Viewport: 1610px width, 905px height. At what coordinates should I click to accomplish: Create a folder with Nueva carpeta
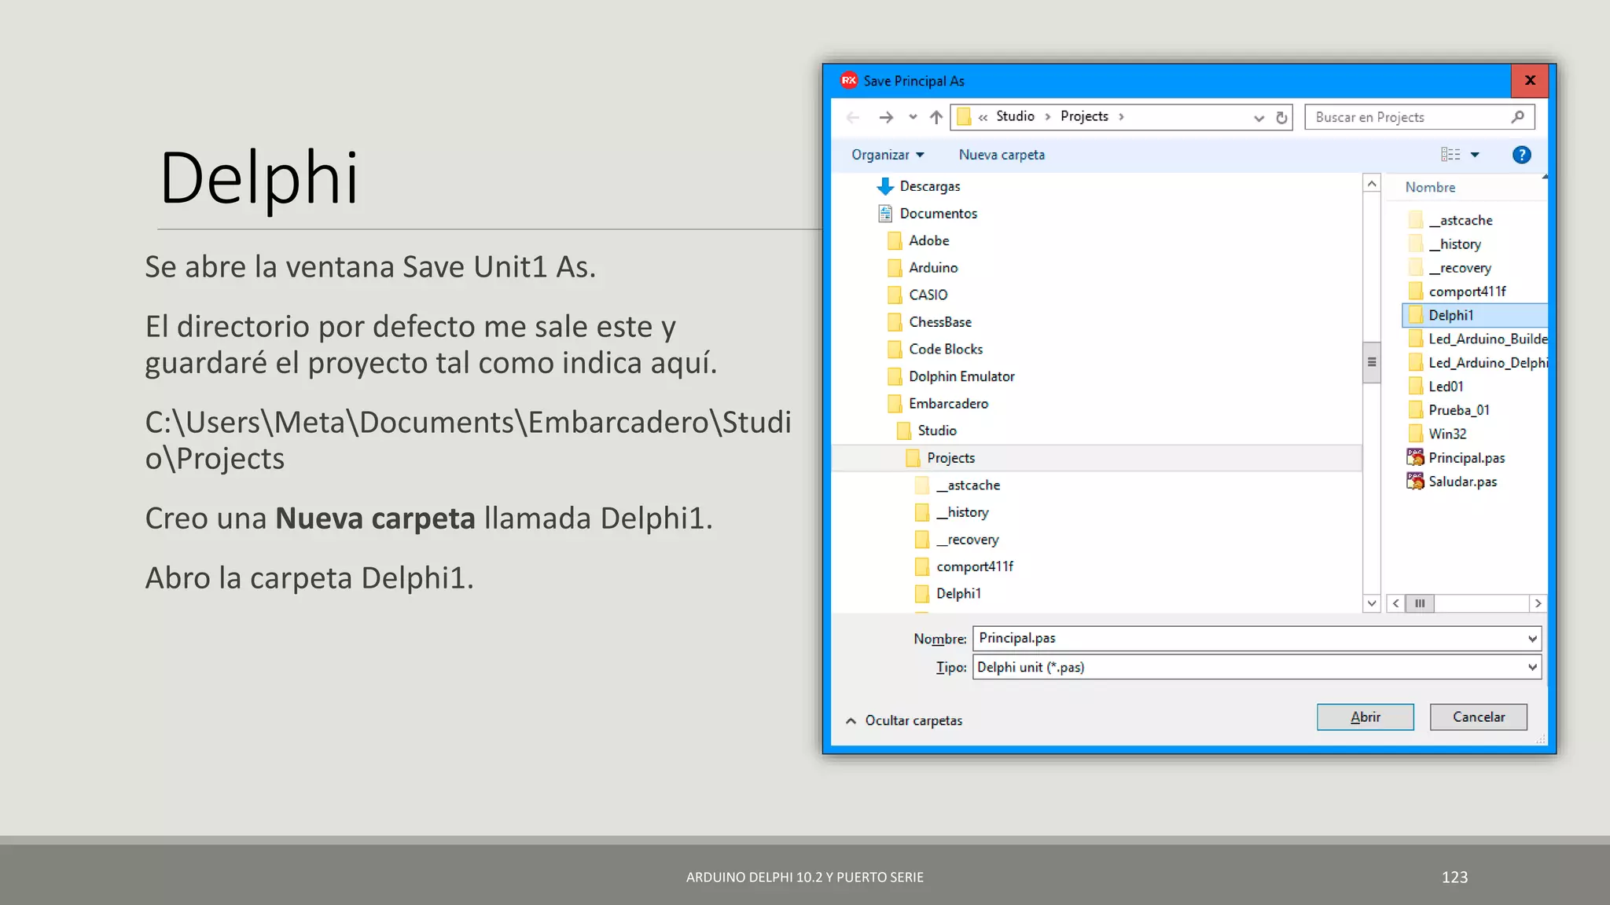tap(1002, 155)
